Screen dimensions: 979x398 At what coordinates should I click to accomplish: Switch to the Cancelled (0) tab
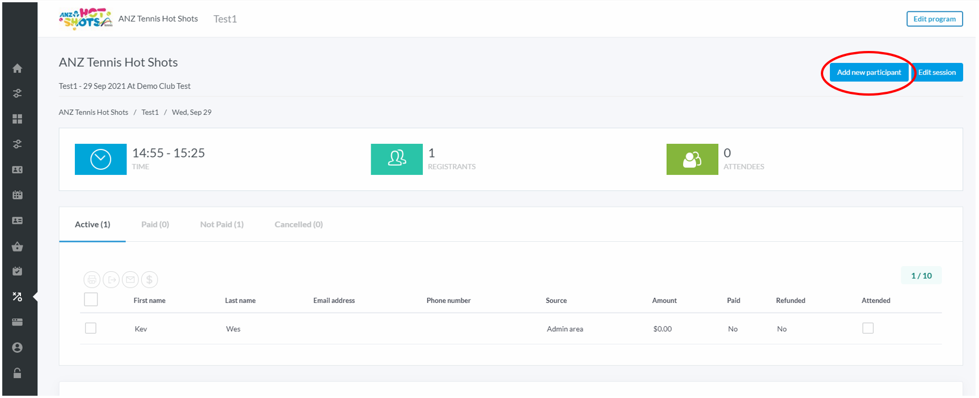click(299, 225)
